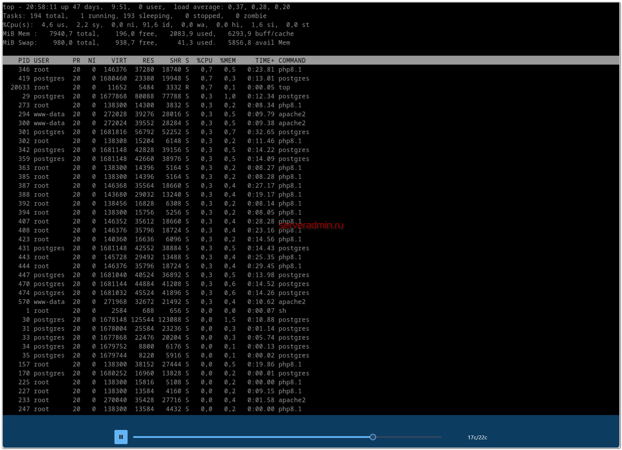Click the COMMAND column header

(292, 61)
